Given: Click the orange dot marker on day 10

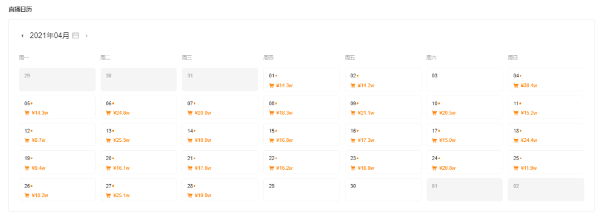Looking at the screenshot, I should point(439,103).
